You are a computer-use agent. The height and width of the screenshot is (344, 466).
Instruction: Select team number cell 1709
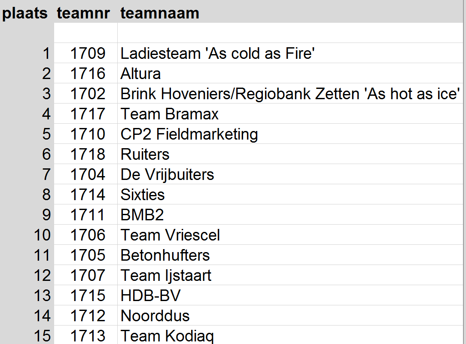pos(88,53)
